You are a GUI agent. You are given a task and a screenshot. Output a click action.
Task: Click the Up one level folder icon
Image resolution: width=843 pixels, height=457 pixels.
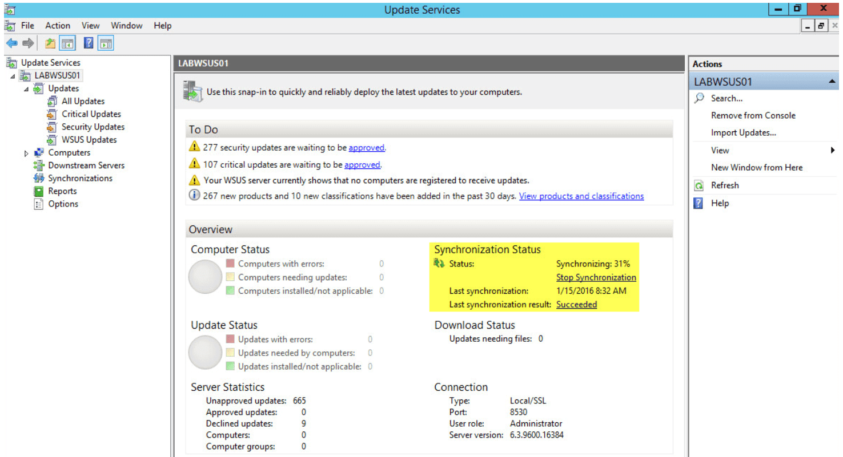50,43
